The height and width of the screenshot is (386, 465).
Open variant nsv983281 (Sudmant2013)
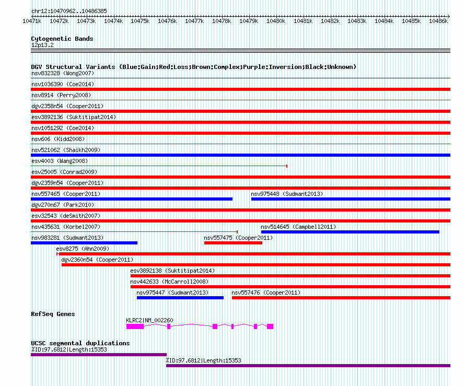pyautogui.click(x=67, y=238)
